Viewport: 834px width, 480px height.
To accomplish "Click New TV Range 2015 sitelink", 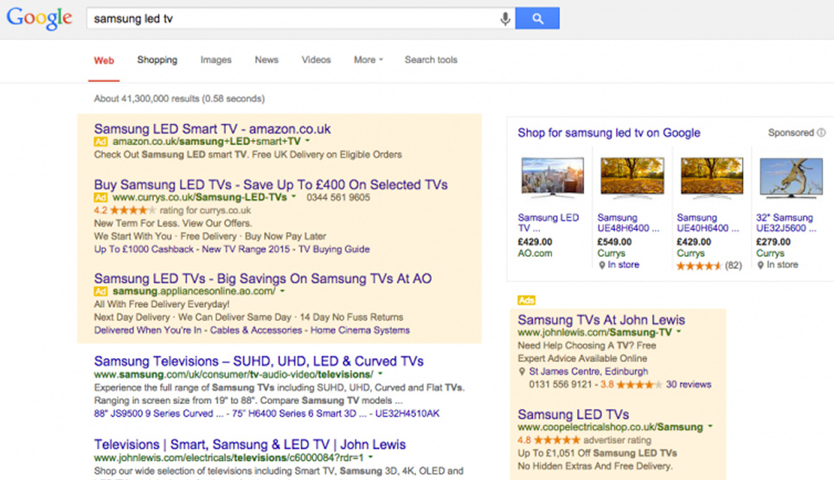I will (245, 249).
